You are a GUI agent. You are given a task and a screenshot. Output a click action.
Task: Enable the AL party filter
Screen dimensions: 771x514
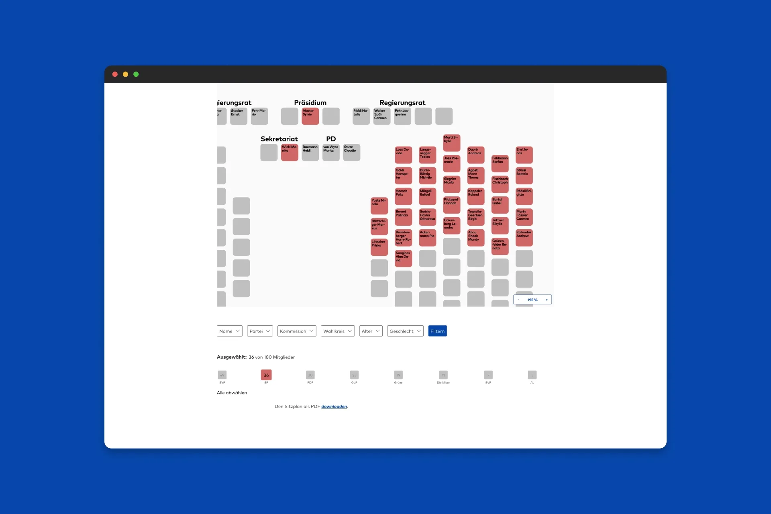point(532,375)
